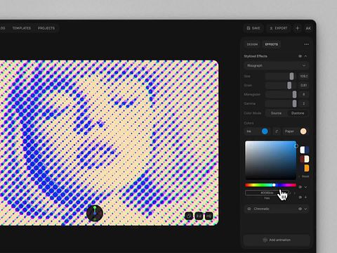Click the Reset link under presets

point(305,176)
